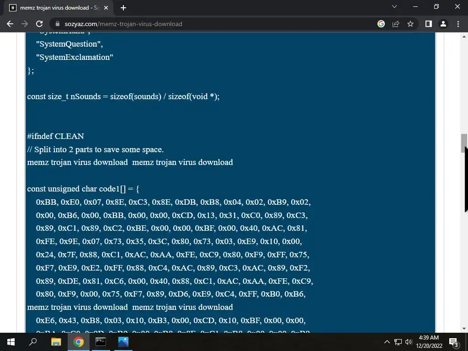Open File Explorer from taskbar
Viewport: 468px width, 351px height.
coord(56,342)
